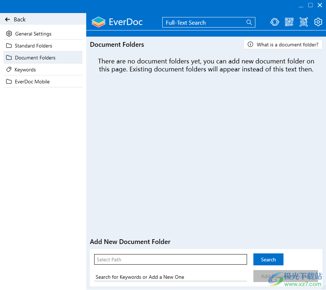Go Back from settings
326x290 pixels.
[x=43, y=19]
